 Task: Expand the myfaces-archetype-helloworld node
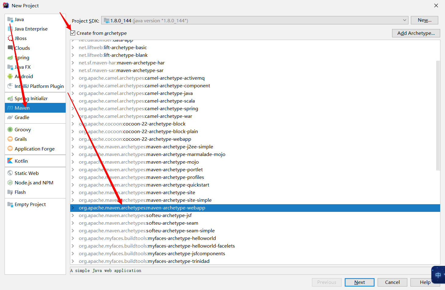click(x=73, y=238)
